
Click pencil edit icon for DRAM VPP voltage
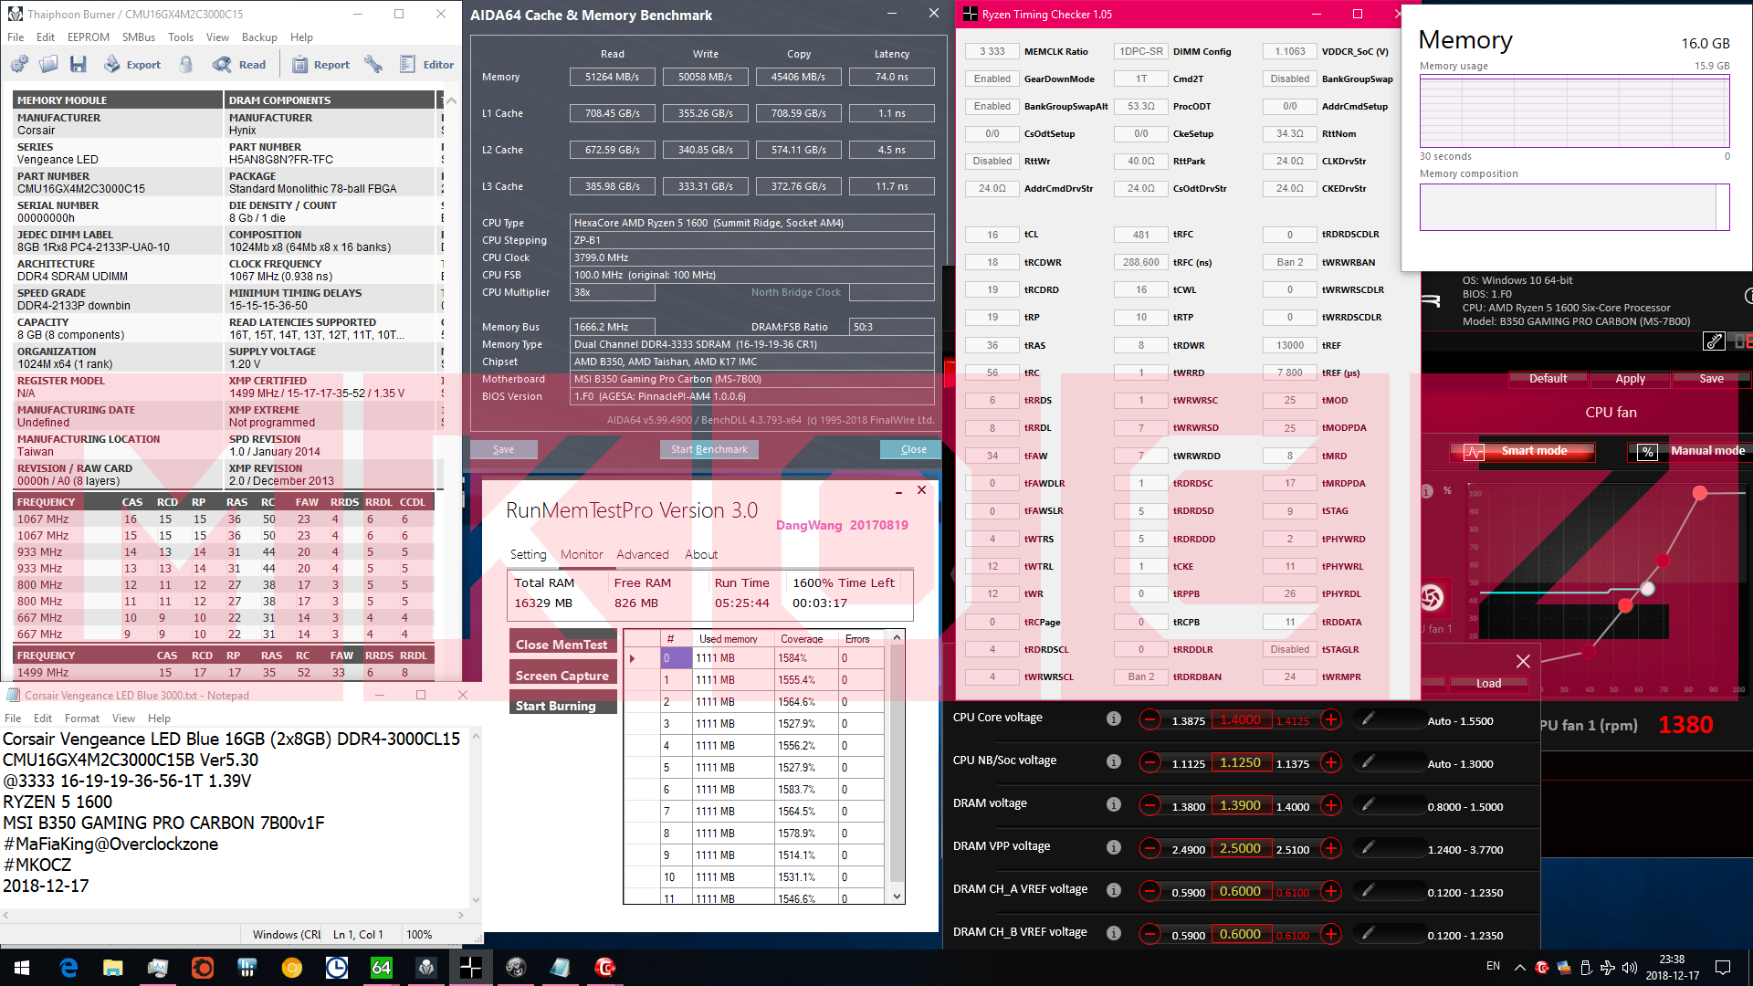[1368, 848]
